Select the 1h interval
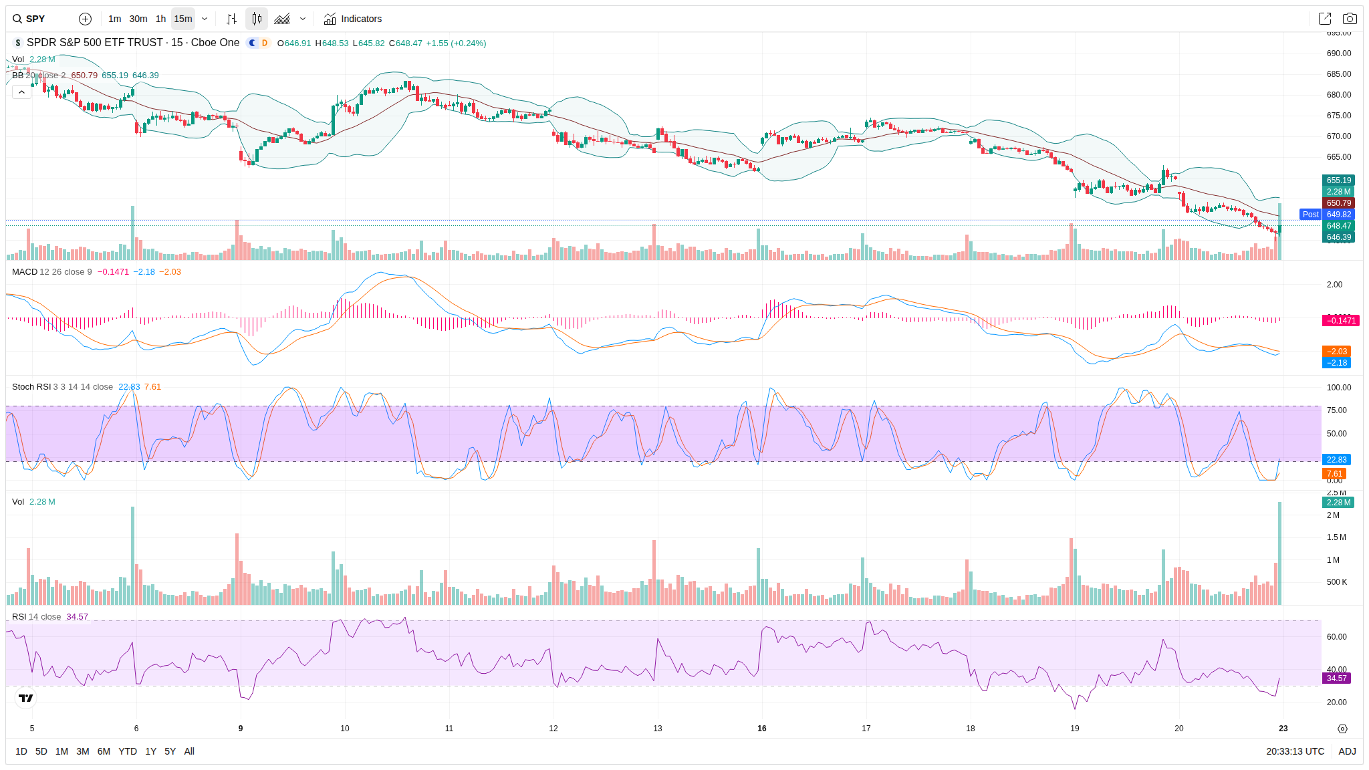This screenshot has width=1369, height=770. coord(160,19)
